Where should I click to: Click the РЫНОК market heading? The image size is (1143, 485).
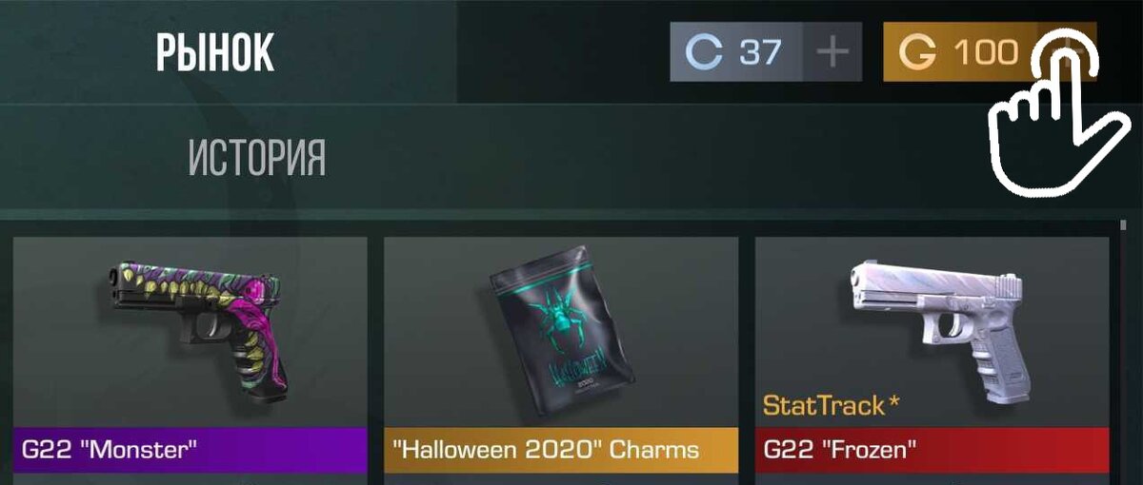(215, 52)
